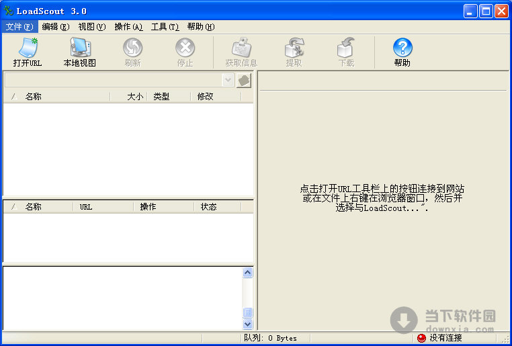Viewport: 512px width, 346px height.
Task: Click the log pane scrollbar thumb
Action: click(248, 312)
